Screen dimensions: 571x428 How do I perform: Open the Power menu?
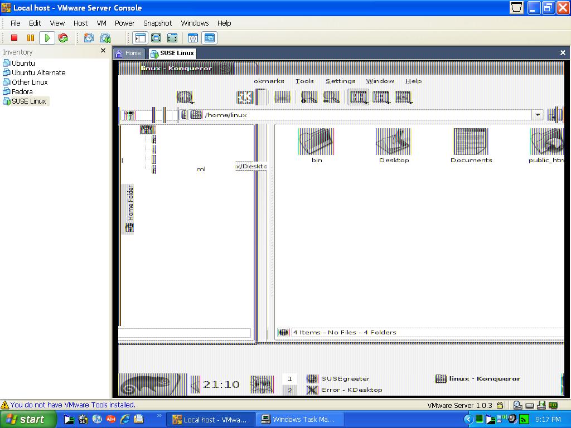click(124, 23)
